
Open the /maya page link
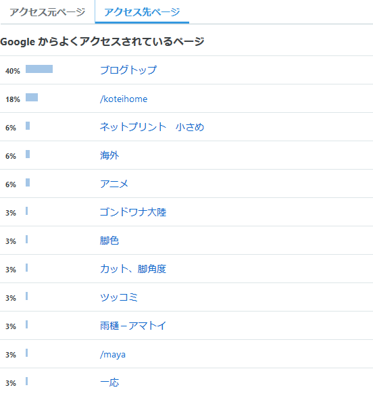(x=113, y=354)
